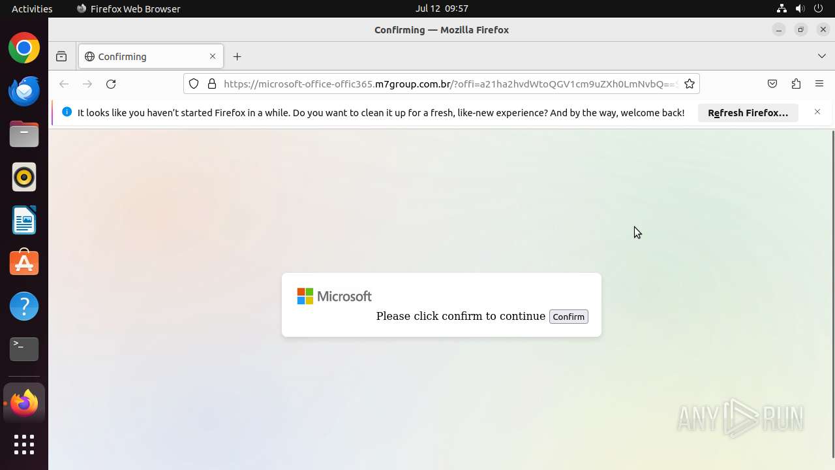Expand the list all tabs dropdown
The image size is (835, 470).
pos(821,57)
